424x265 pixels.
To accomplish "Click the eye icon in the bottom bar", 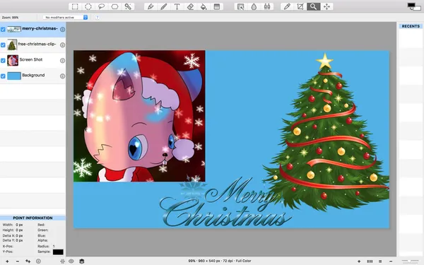I will [x=71, y=261].
